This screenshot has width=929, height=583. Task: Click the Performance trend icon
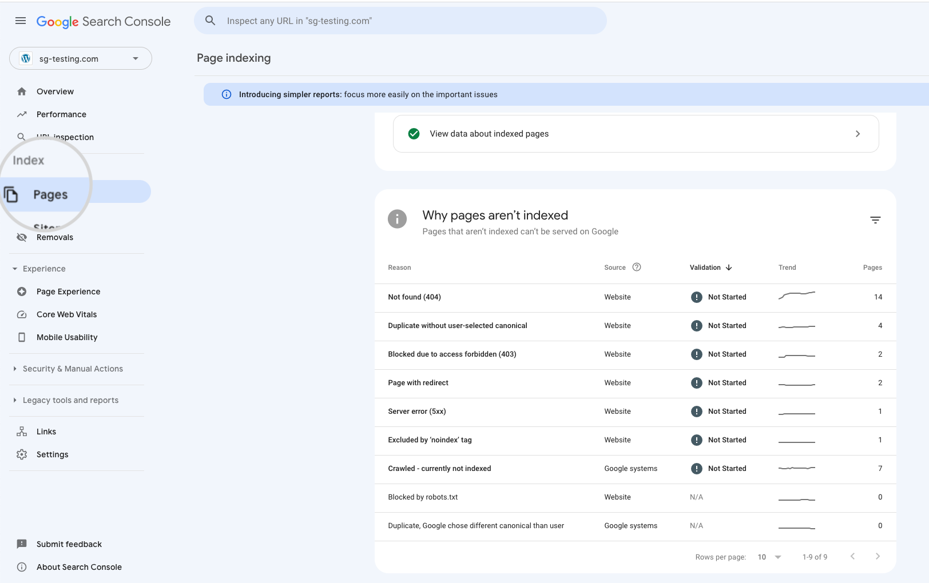22,114
